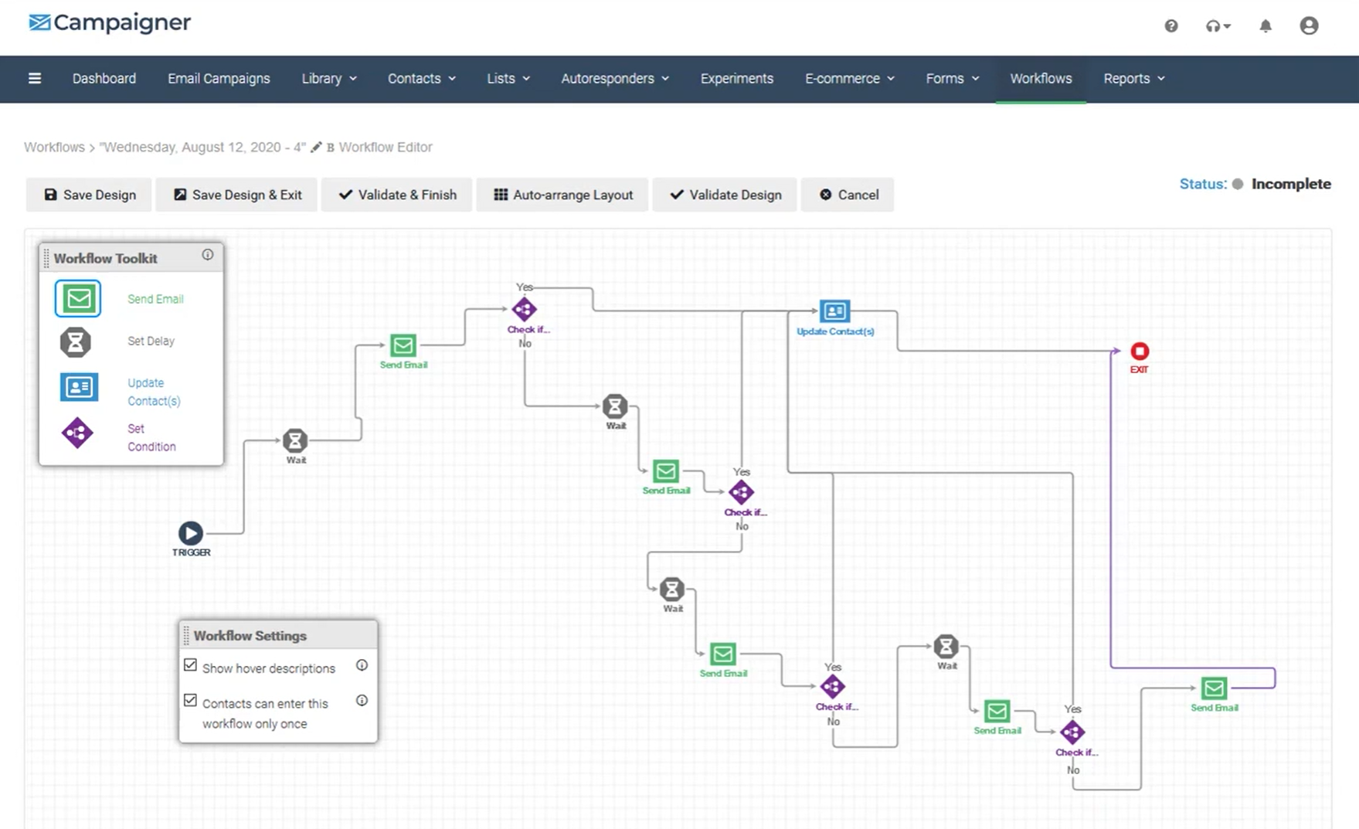
Task: Click the help question mark icon
Action: pos(1171,26)
